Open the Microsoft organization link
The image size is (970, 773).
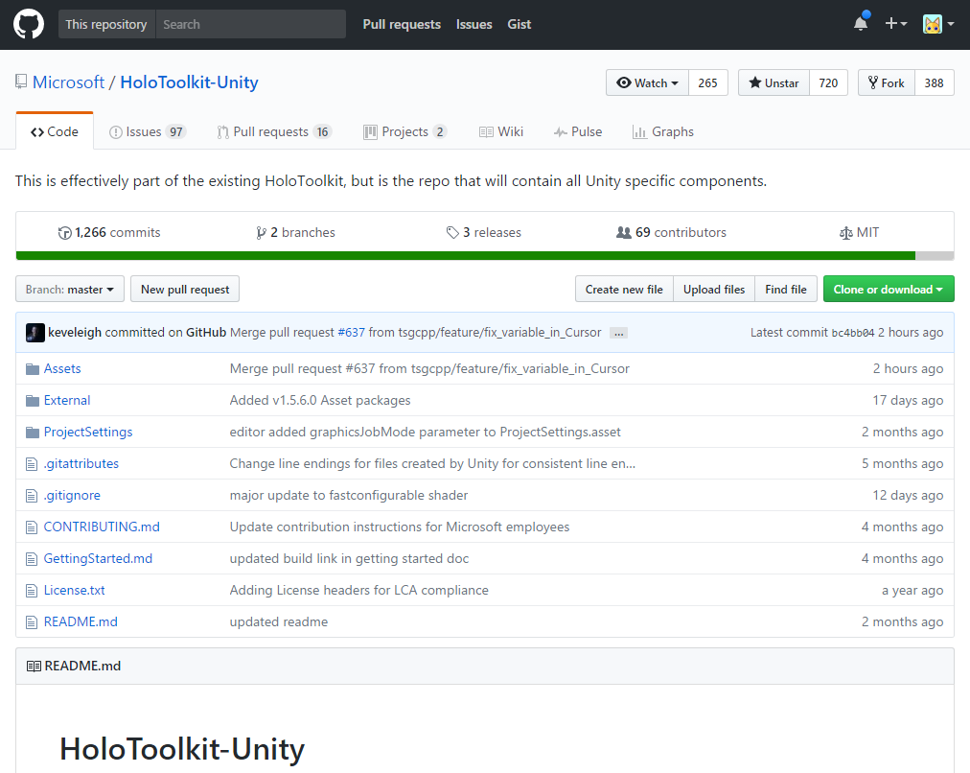tap(69, 82)
